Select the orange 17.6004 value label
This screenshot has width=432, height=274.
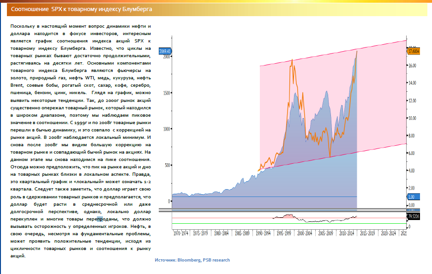click(413, 51)
